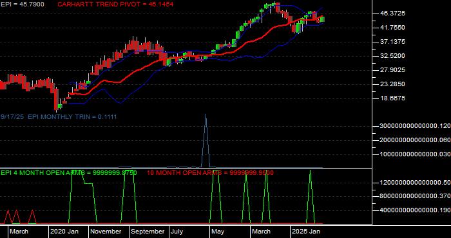This screenshot has height=238, width=451.
Task: Select the CARHARTT TREND PIVOT = 46.1454 label
Action: click(x=115, y=5)
